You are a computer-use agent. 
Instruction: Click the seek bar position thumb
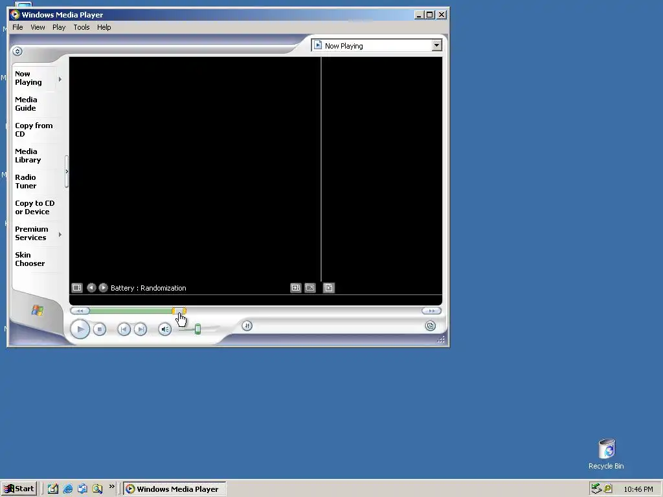click(x=179, y=311)
